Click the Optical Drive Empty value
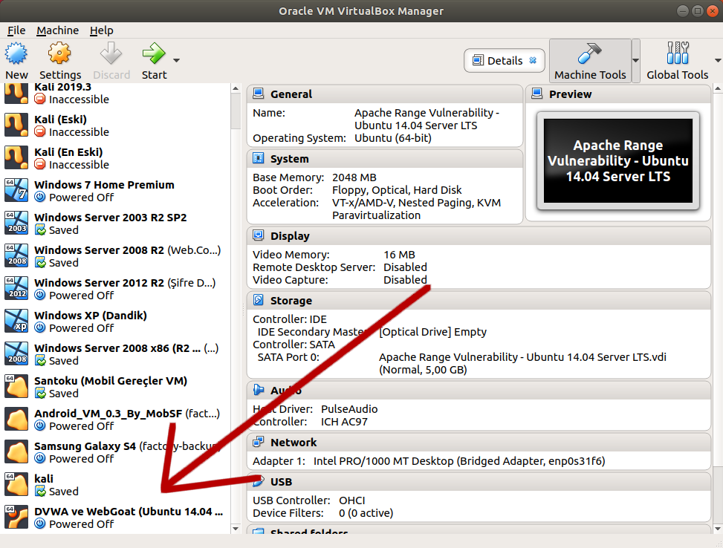The height and width of the screenshot is (548, 723). (x=432, y=333)
